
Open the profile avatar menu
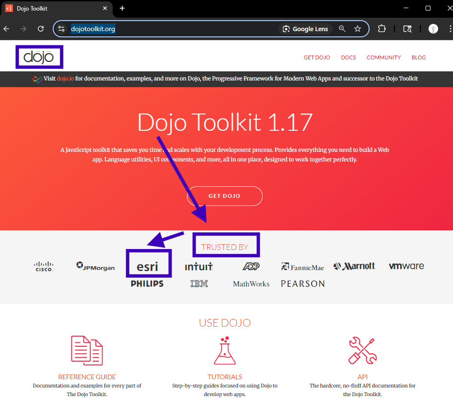433,29
